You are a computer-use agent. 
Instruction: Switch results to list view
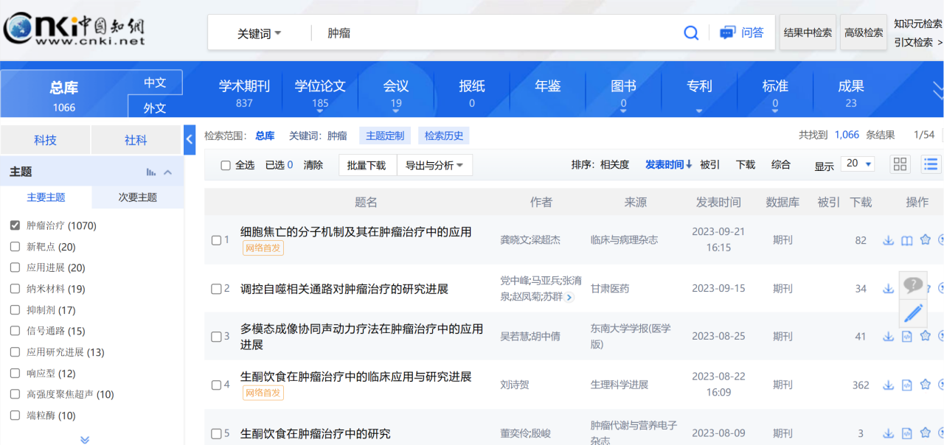(x=931, y=164)
